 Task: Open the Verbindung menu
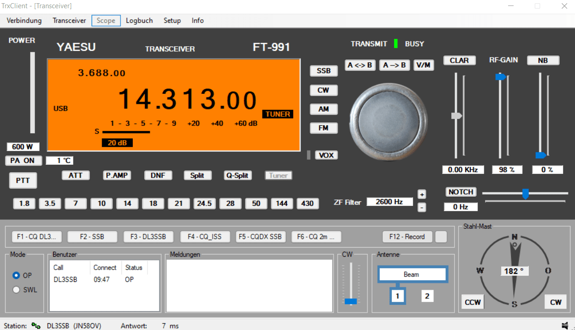(24, 21)
